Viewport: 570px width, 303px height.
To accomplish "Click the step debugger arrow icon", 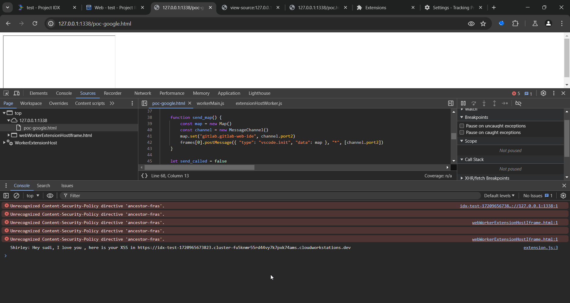I will 505,103.
